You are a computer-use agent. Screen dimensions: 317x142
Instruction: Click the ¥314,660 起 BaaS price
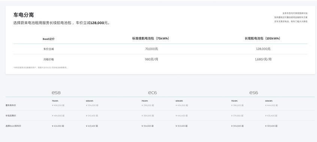[148, 126]
